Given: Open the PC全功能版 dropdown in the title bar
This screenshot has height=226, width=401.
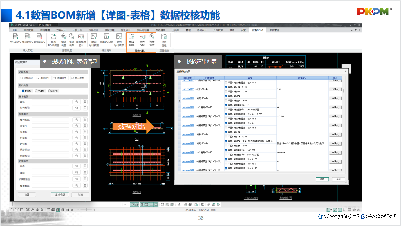Looking at the screenshot, I should coord(48,25).
